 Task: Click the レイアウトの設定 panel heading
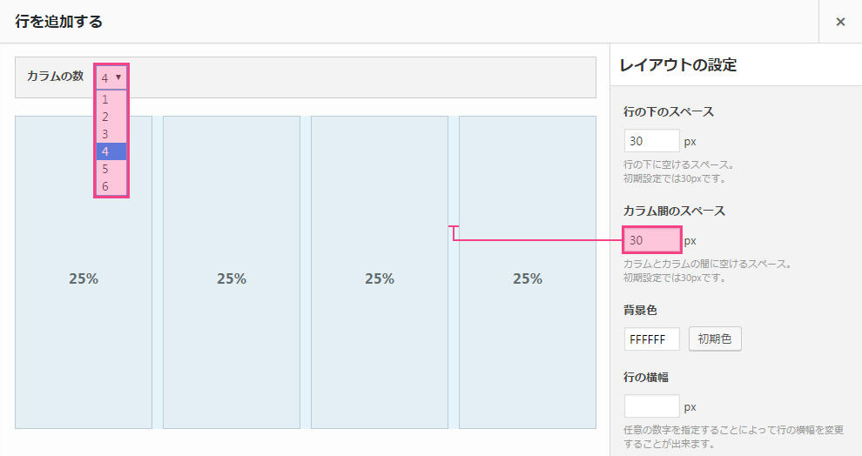point(677,65)
